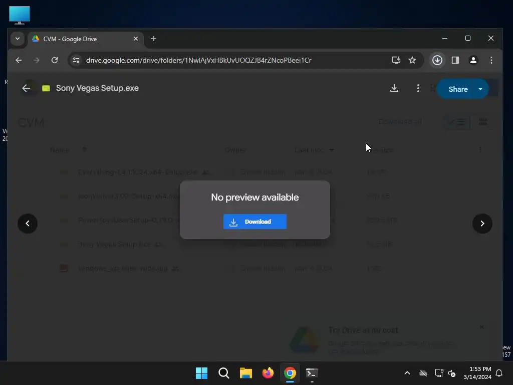Open the Terminal from the taskbar
The image size is (513, 385).
click(x=312, y=373)
